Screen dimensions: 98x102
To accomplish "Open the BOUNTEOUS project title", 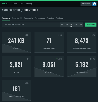I will click(x=31, y=10).
